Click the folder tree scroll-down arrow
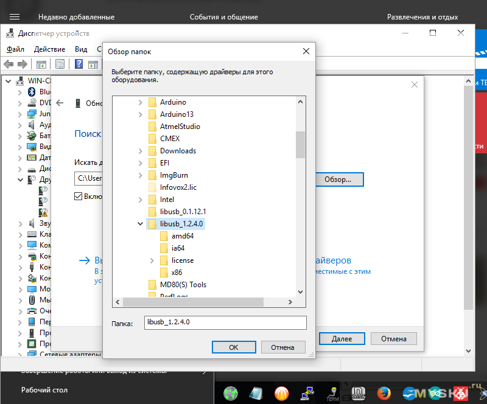 (x=300, y=292)
